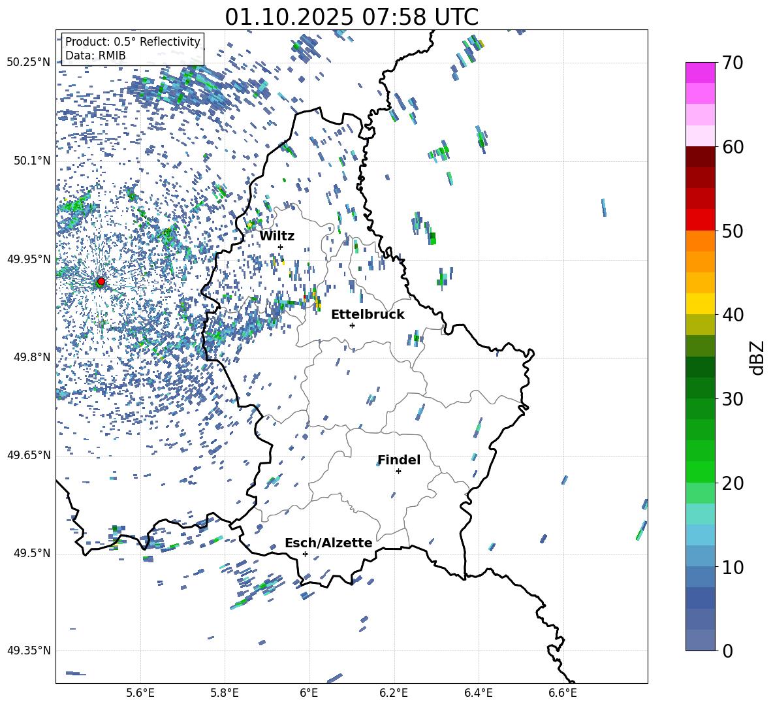This screenshot has height=706, width=773.
Task: Select the Ettelbruck station cross marker
Action: coord(352,325)
